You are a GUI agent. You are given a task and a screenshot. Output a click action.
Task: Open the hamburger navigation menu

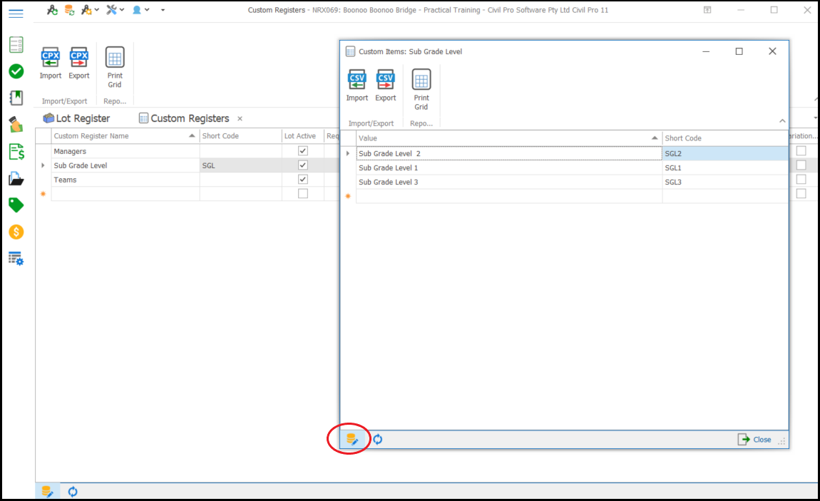coord(16,14)
